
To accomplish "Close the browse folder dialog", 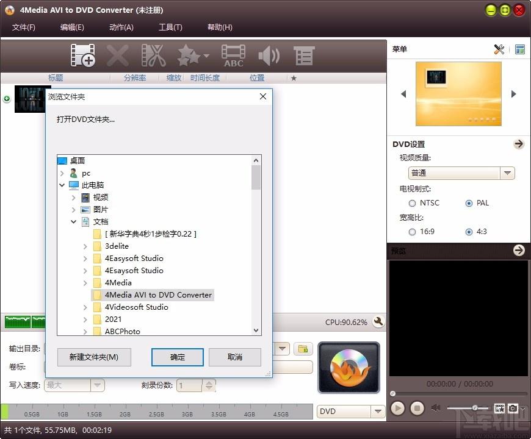I will coord(263,96).
